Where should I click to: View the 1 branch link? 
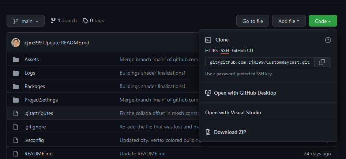tap(64, 21)
